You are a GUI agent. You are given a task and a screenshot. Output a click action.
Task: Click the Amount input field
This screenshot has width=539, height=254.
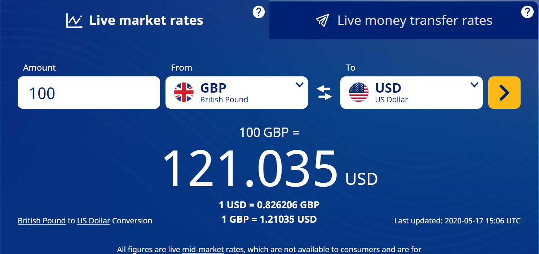[89, 93]
